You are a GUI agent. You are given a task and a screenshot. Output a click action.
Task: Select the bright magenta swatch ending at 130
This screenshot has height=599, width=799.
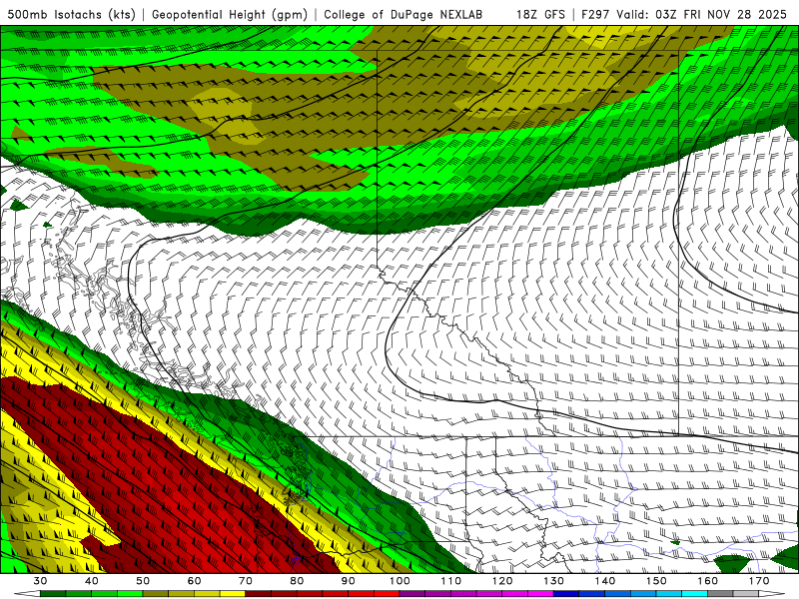click(x=541, y=595)
